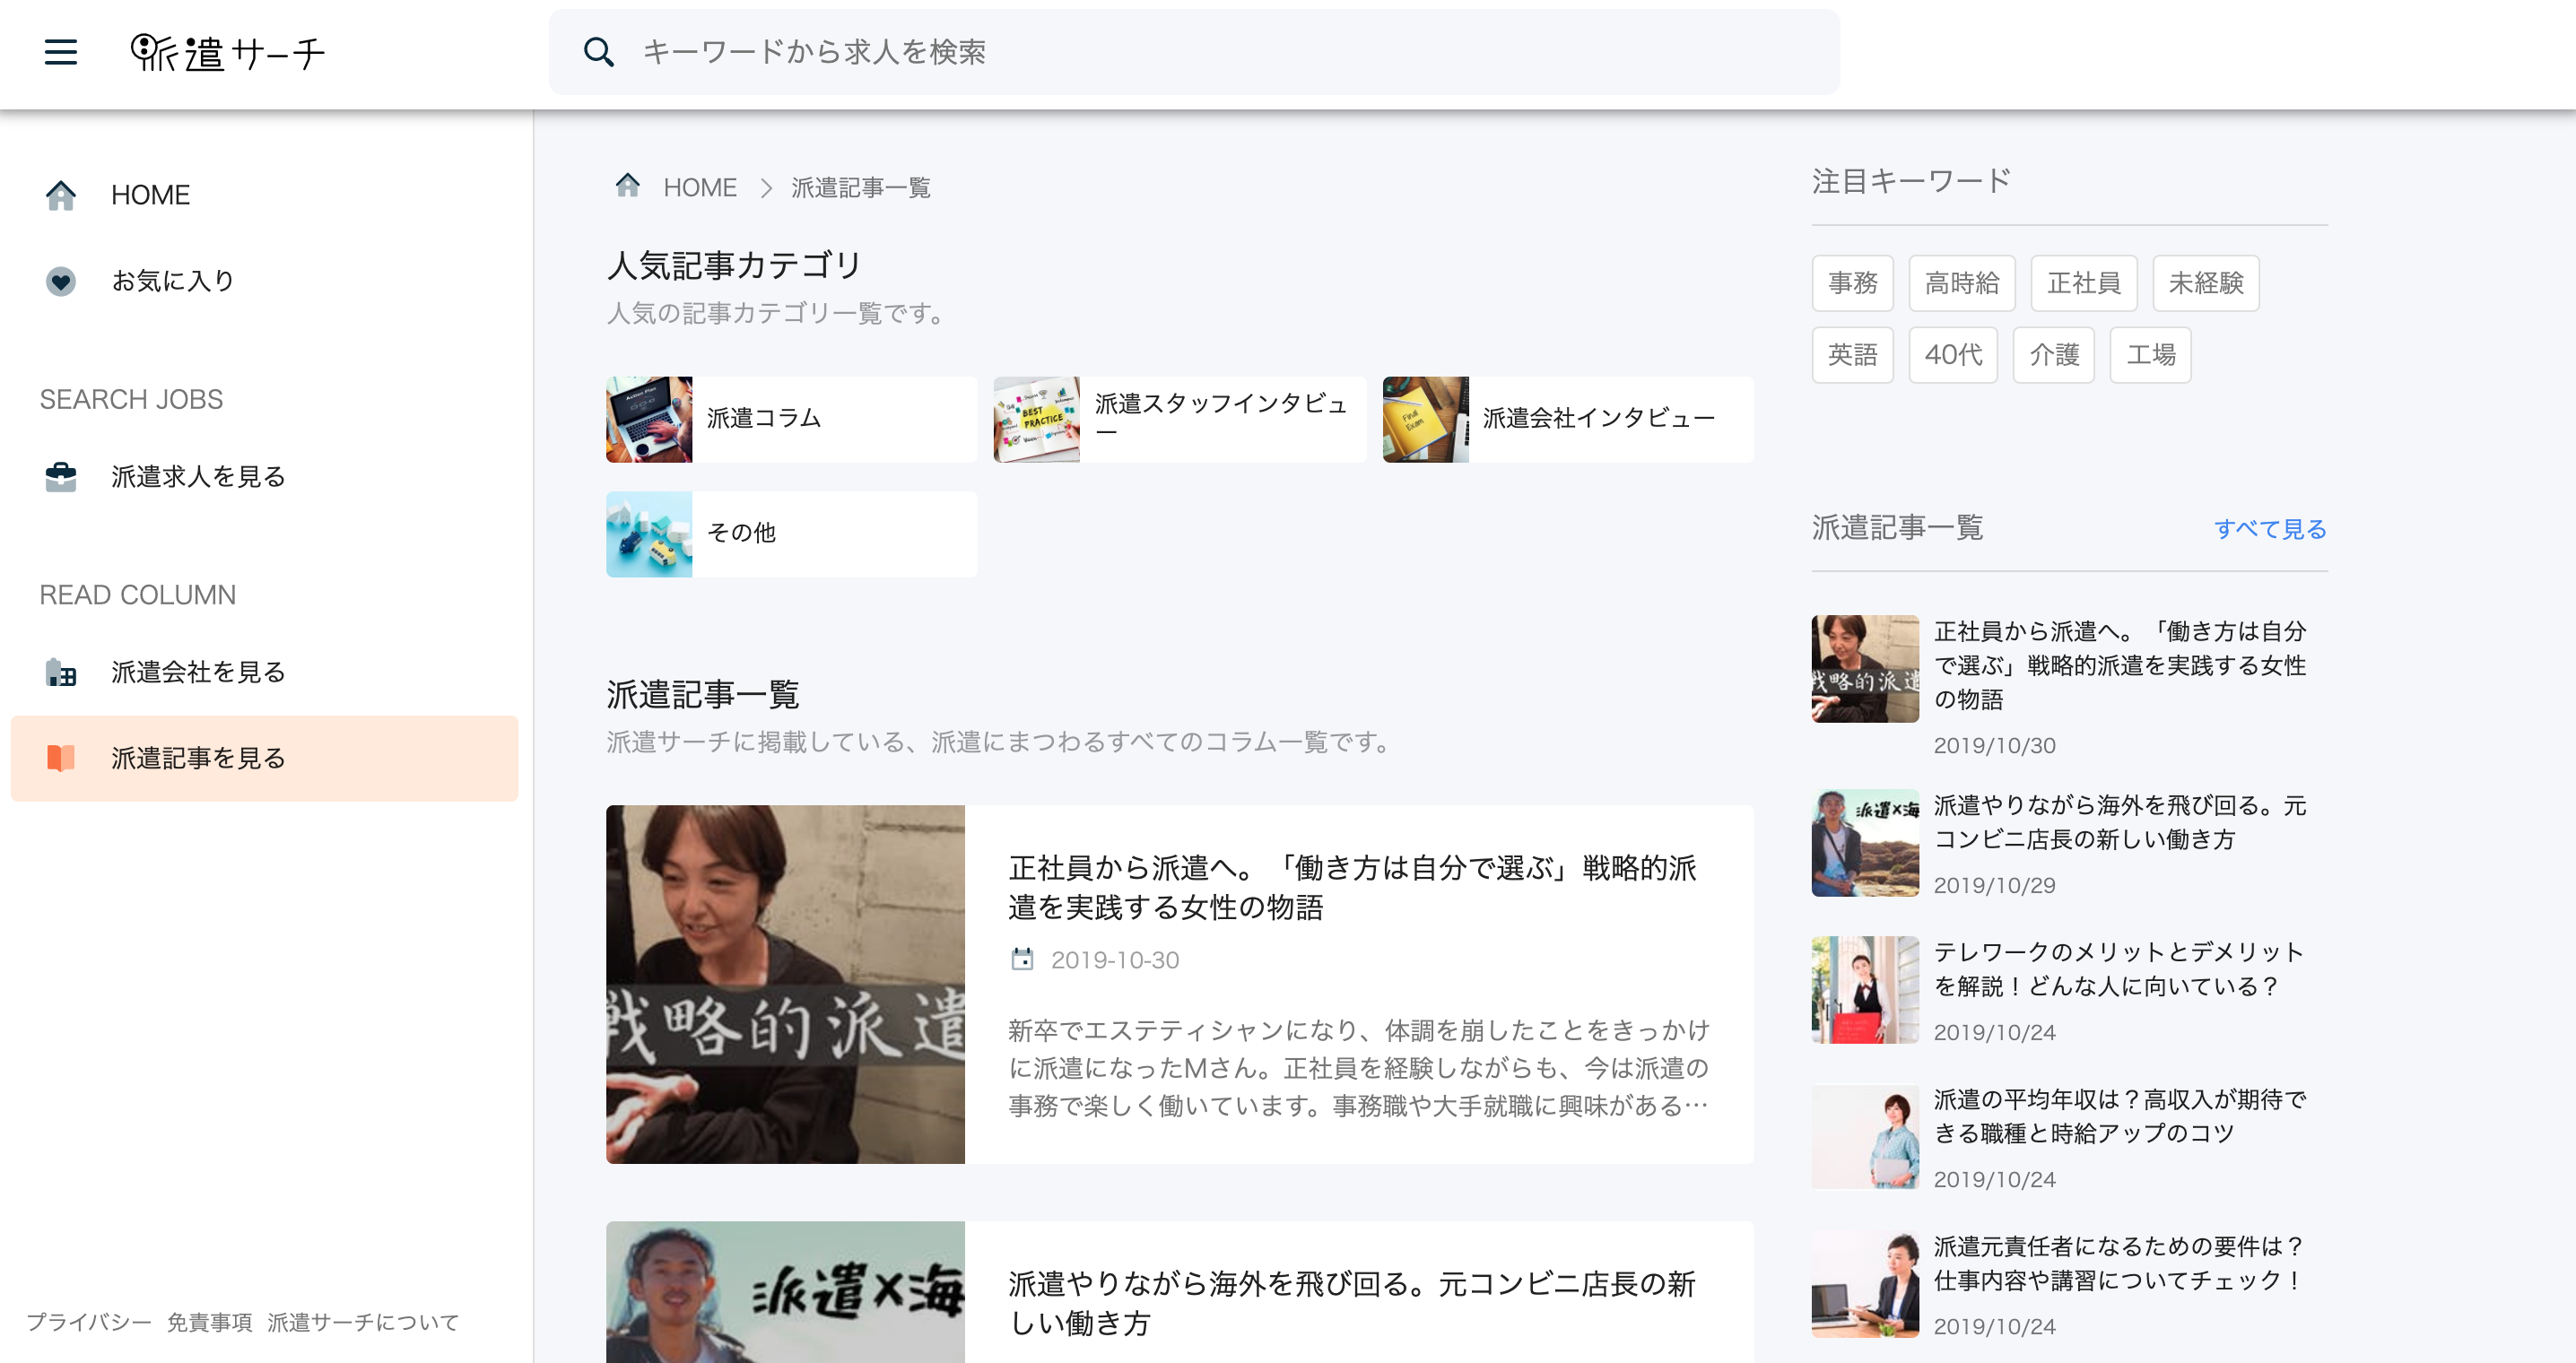Select the 未経験 keyword tag

pyautogui.click(x=2205, y=283)
